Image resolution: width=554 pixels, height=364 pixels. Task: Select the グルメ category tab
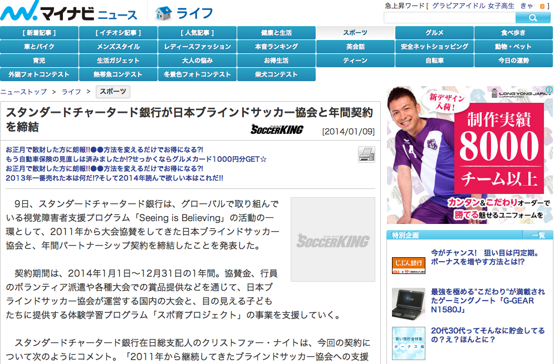click(x=435, y=33)
